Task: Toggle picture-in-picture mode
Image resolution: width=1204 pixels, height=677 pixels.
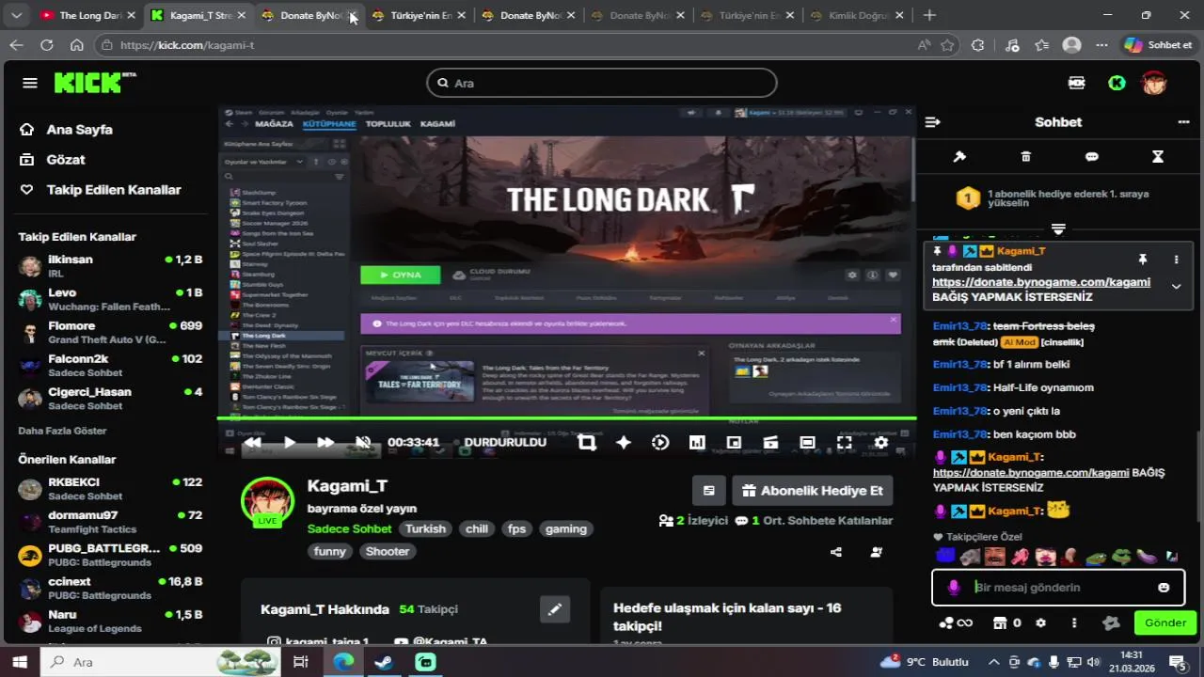Action: (x=734, y=442)
